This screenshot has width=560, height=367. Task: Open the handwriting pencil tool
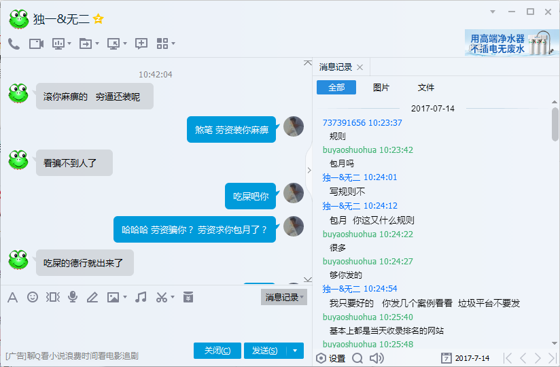92,297
